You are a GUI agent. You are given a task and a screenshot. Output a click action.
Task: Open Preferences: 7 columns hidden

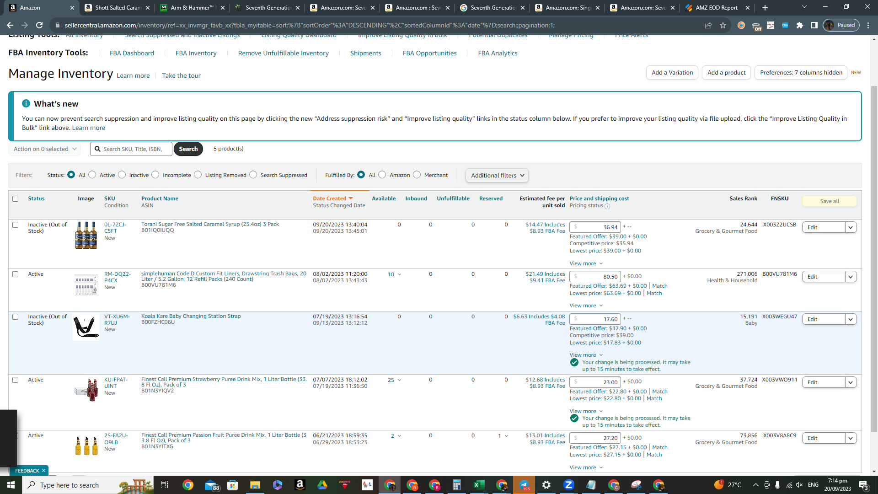point(801,73)
